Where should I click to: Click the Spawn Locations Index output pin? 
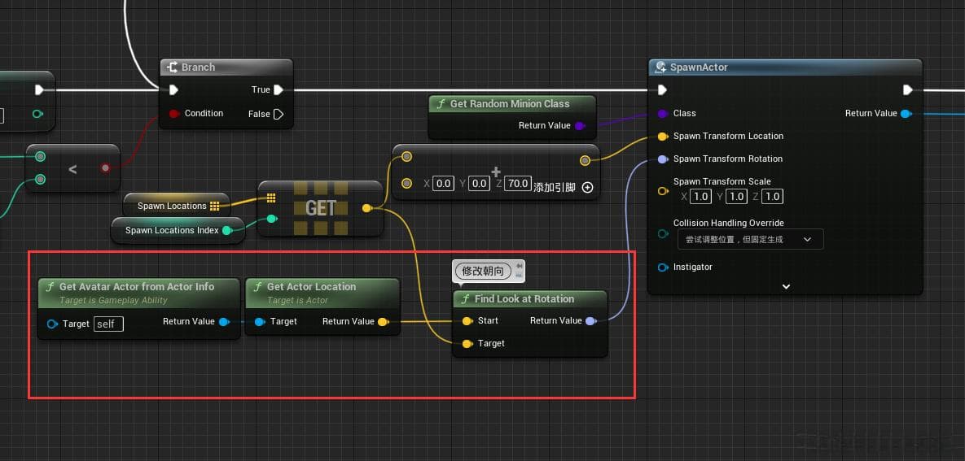point(226,230)
